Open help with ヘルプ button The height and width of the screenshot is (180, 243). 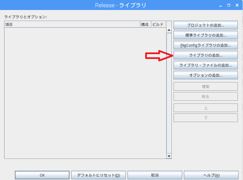(211, 175)
